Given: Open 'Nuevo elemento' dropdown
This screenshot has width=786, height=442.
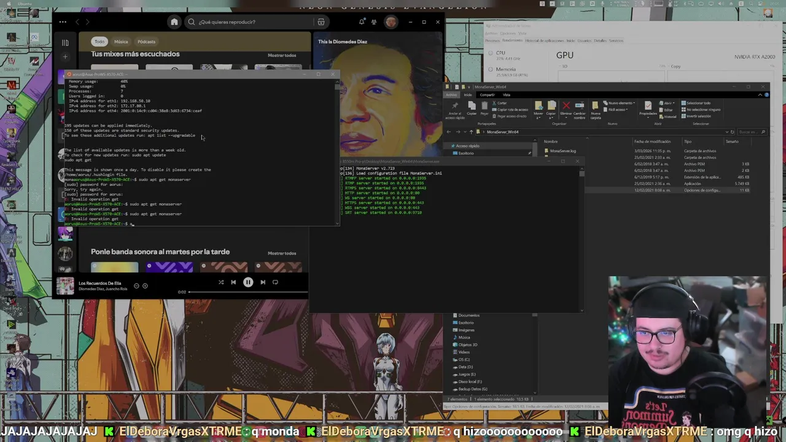Looking at the screenshot, I should [618, 103].
